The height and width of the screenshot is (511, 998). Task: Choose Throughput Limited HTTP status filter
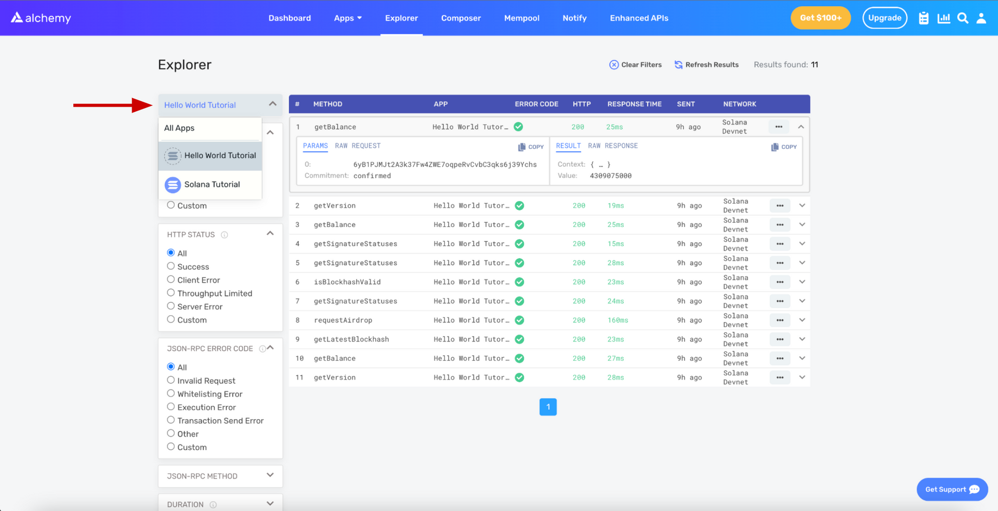tap(170, 293)
